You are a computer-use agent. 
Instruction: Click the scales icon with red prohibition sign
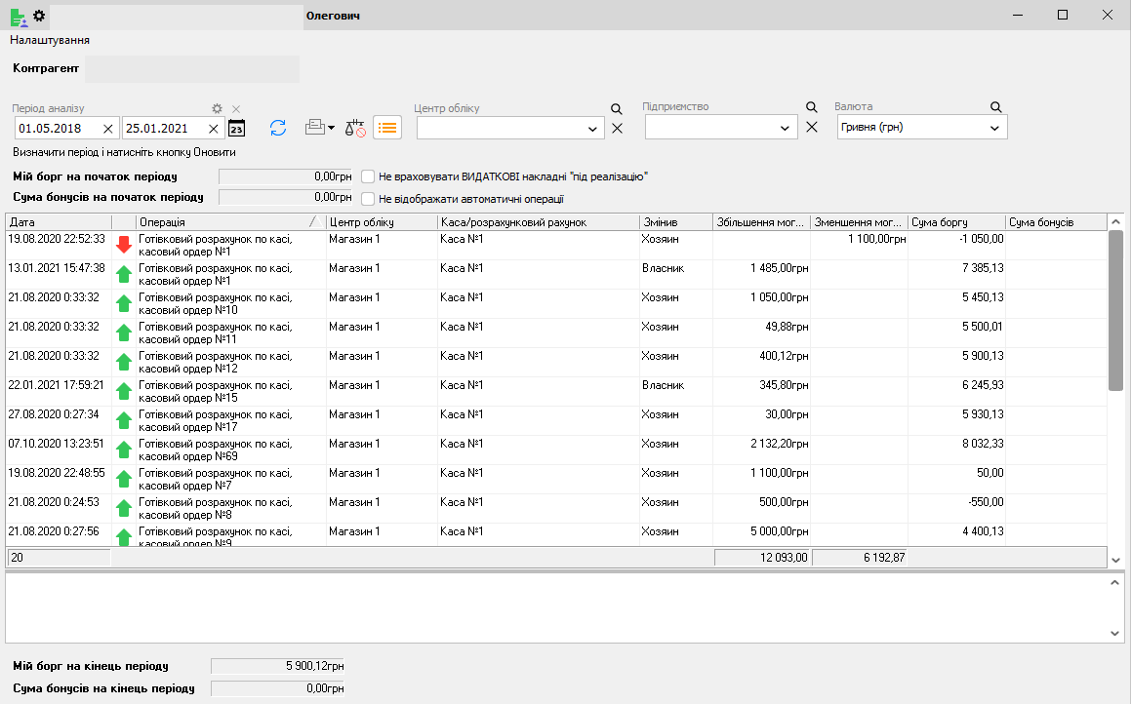click(x=355, y=129)
